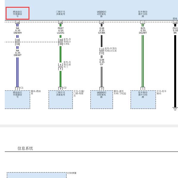Select the Z912 0.50 BK wire label
This screenshot has width=178, height=178.
175,30
